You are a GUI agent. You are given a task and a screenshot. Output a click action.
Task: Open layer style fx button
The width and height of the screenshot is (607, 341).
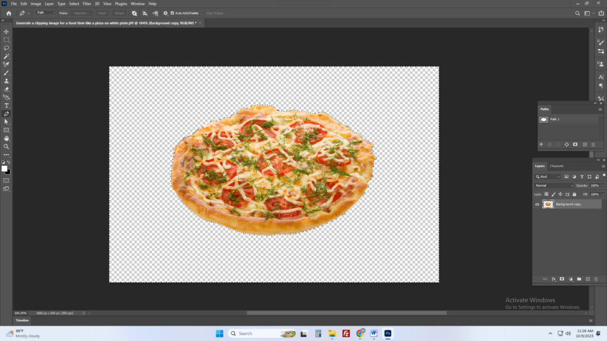tap(554, 279)
